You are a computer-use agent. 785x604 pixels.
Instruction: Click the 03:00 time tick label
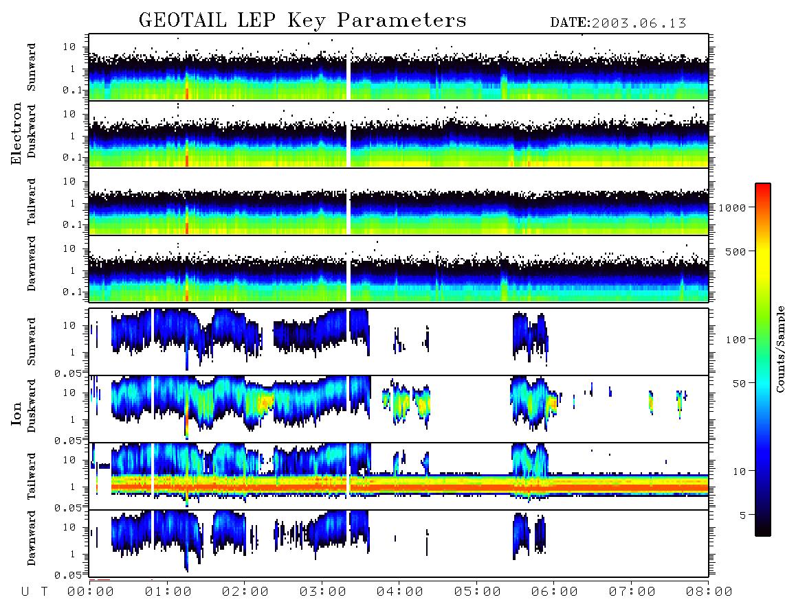point(322,592)
